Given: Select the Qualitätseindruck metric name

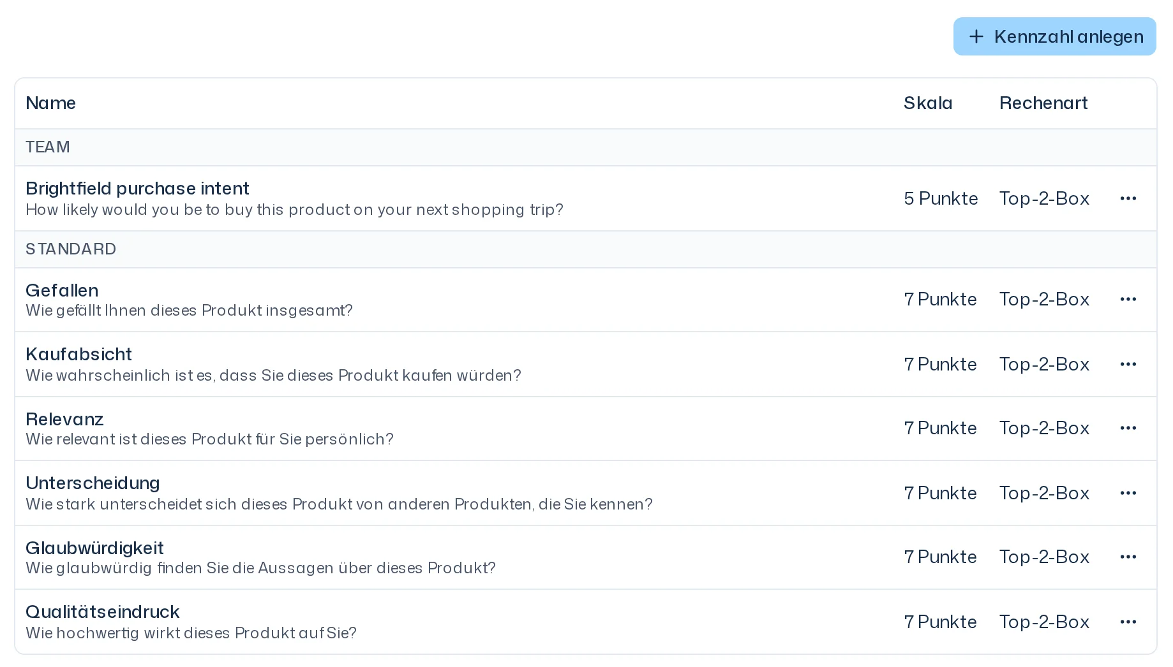Looking at the screenshot, I should [x=102, y=612].
